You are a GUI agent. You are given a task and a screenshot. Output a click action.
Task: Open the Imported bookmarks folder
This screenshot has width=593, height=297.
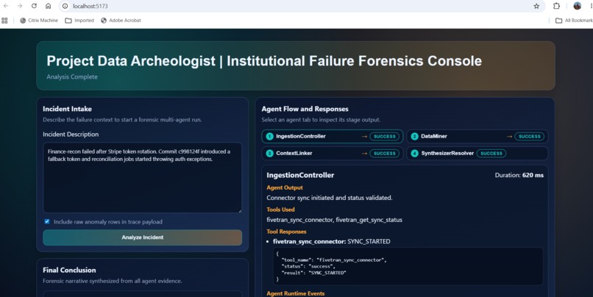tap(79, 21)
